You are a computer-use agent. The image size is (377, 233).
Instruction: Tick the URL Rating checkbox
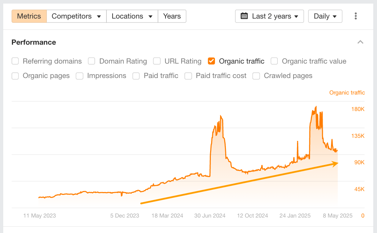click(x=157, y=61)
